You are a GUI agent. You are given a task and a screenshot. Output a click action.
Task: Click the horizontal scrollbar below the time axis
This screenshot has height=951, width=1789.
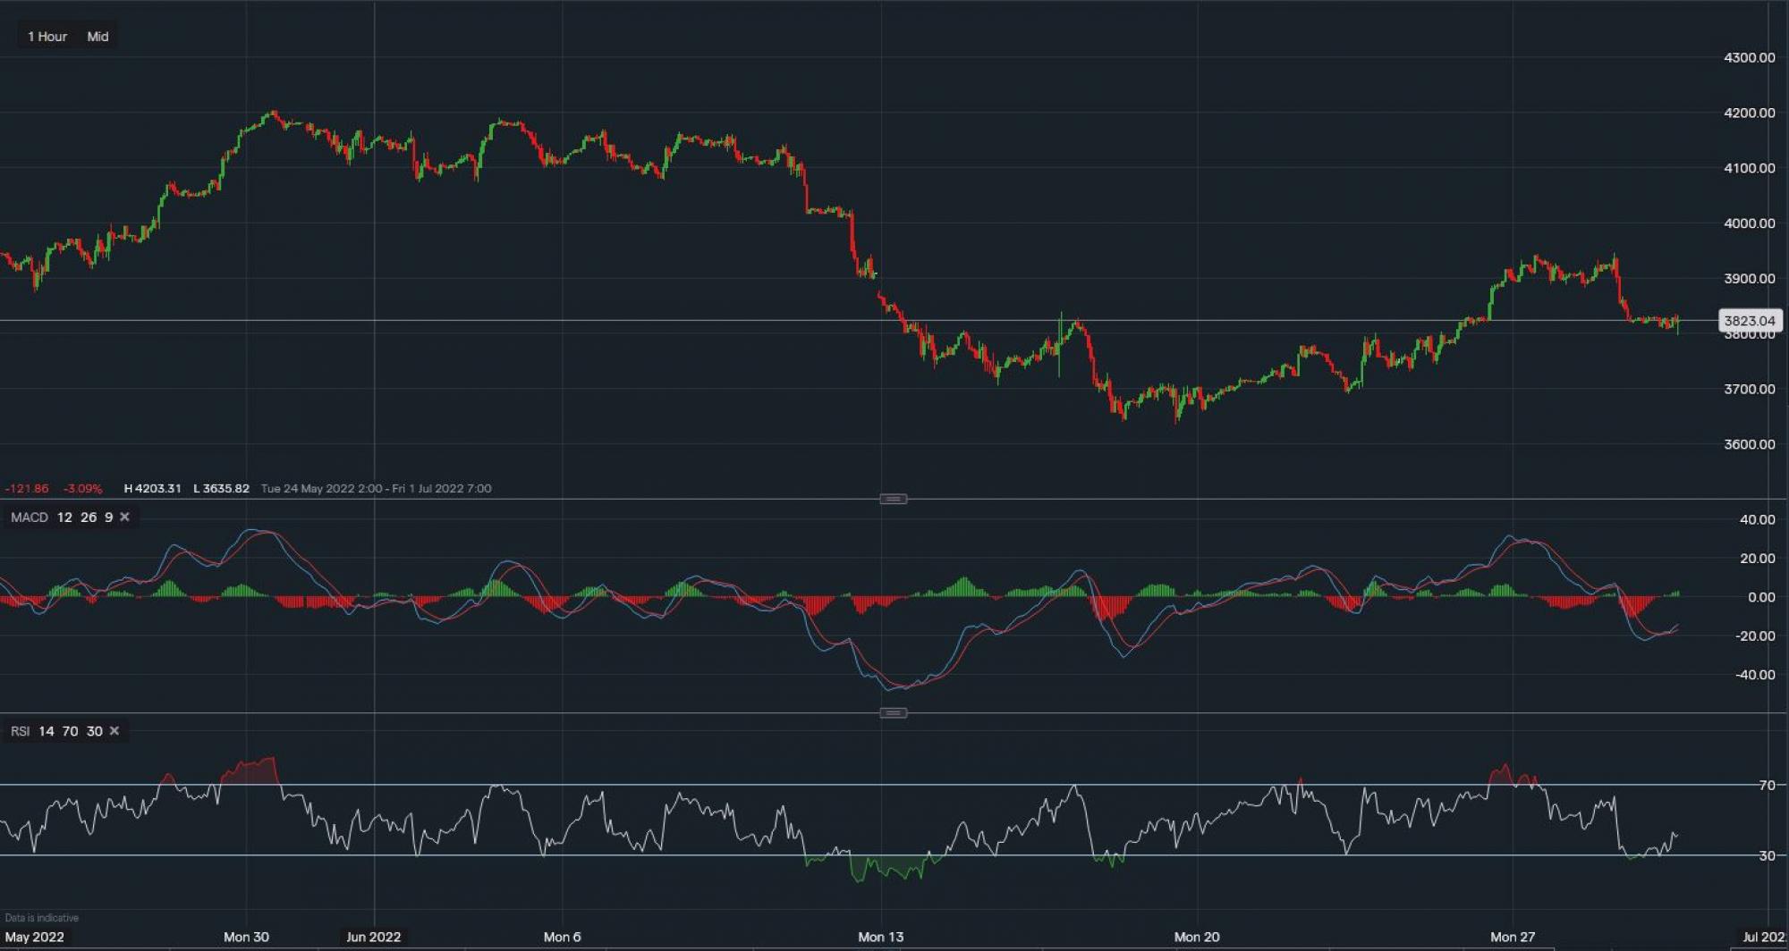pyautogui.click(x=894, y=947)
